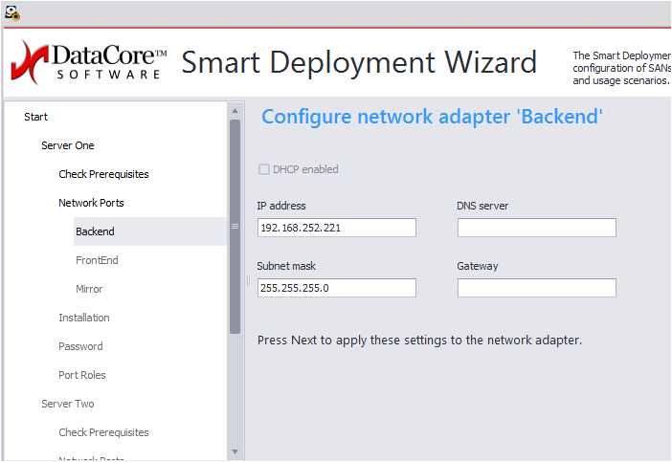Click the splitter handle between the panels

click(248, 281)
